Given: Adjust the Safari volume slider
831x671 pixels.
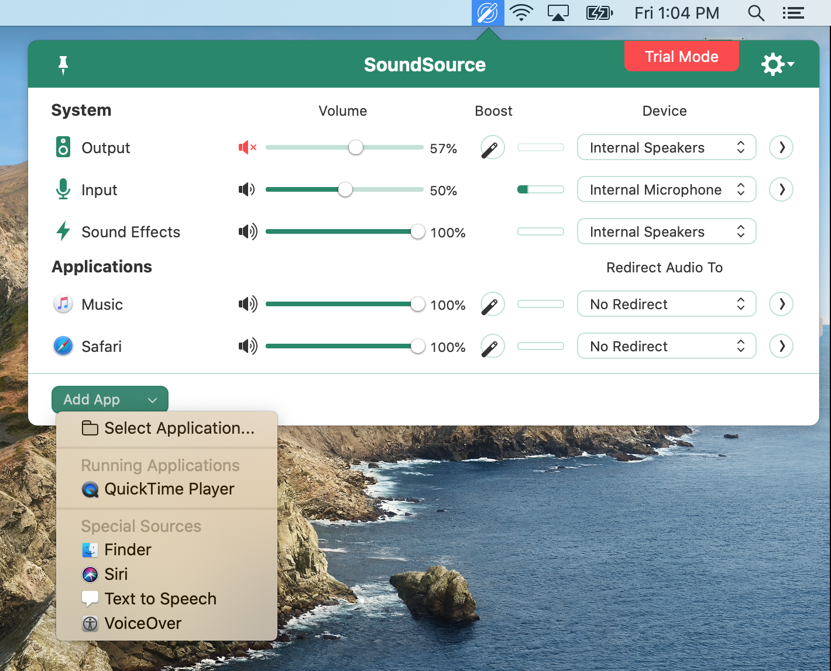Looking at the screenshot, I should click(345, 346).
